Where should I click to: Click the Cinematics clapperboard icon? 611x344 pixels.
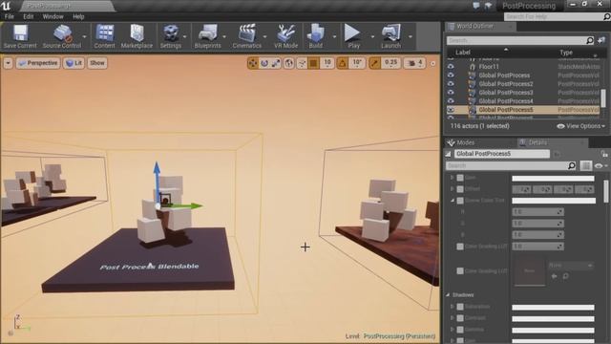click(247, 36)
